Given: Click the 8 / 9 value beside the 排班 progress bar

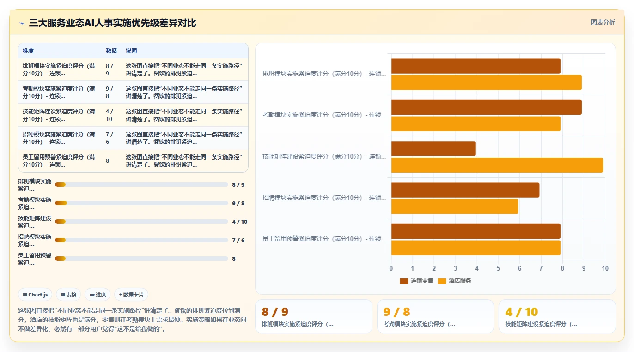Looking at the screenshot, I should [238, 185].
